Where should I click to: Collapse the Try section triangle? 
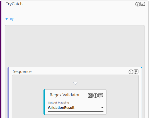pos(7,19)
